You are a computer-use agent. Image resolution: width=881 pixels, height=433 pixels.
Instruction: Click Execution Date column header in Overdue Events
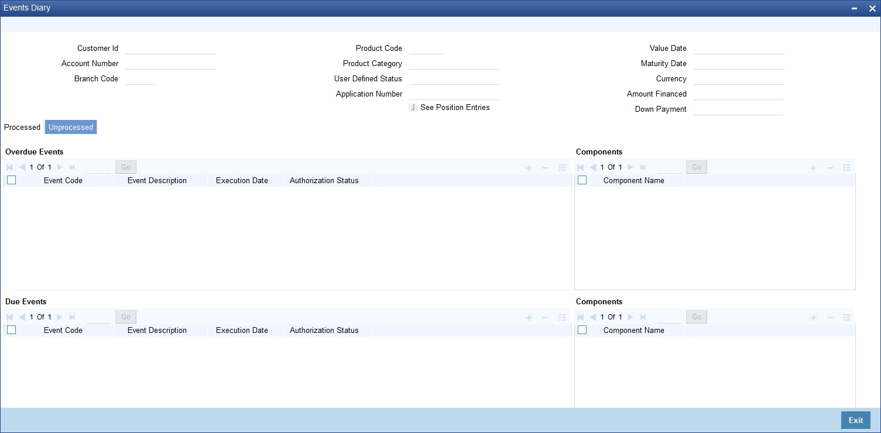[x=242, y=181]
